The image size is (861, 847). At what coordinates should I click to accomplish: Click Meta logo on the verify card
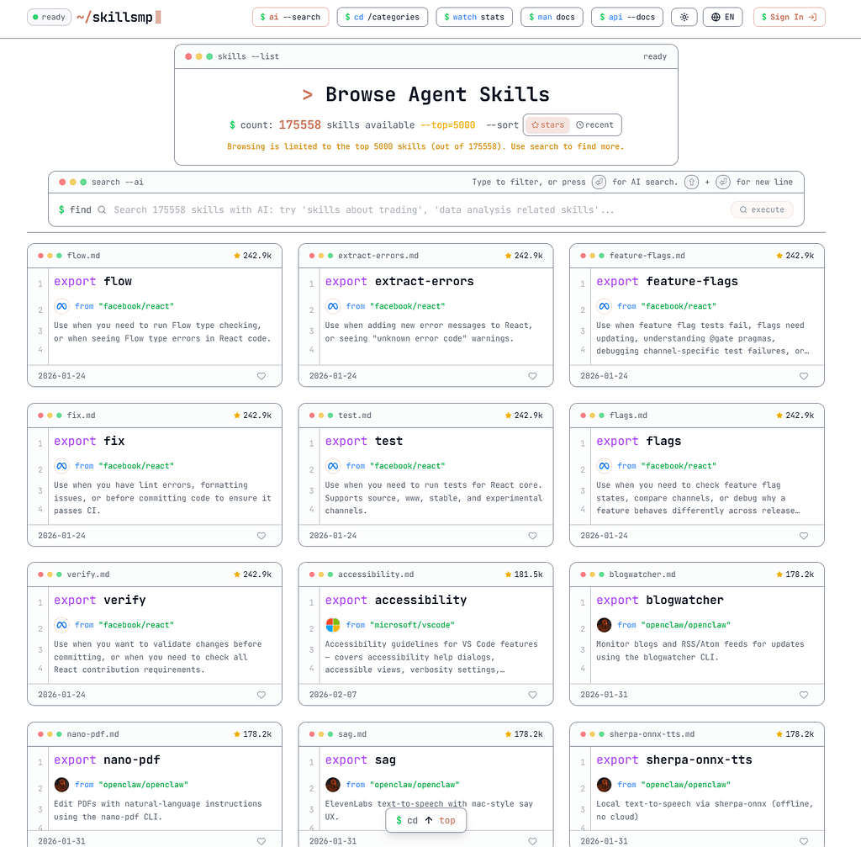point(61,625)
